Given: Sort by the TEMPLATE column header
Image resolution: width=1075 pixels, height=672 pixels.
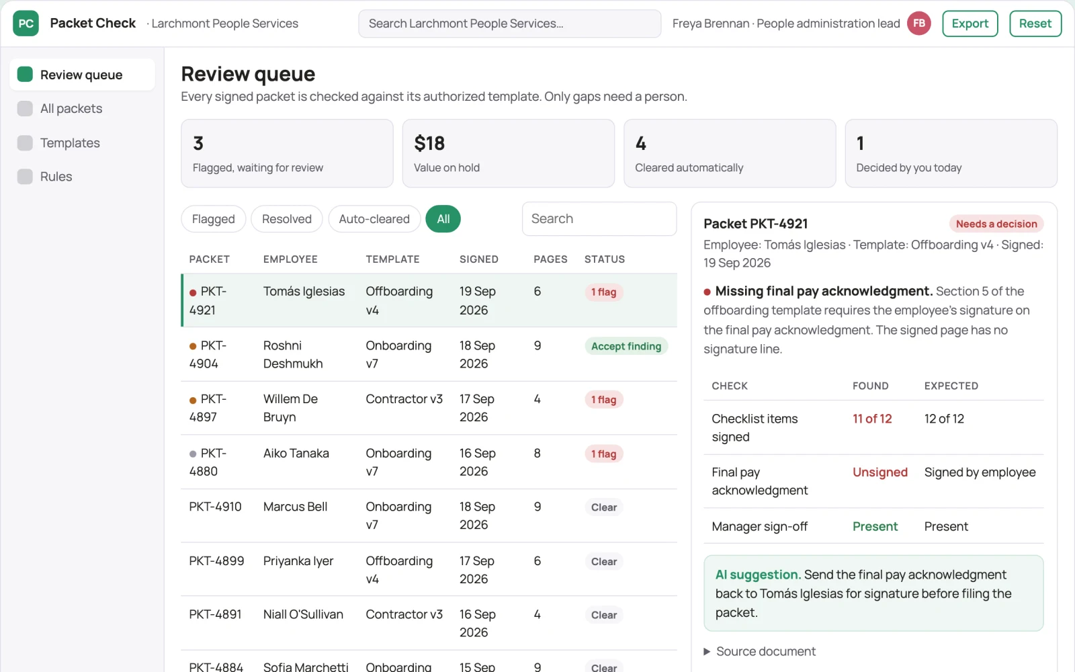Looking at the screenshot, I should coord(392,259).
